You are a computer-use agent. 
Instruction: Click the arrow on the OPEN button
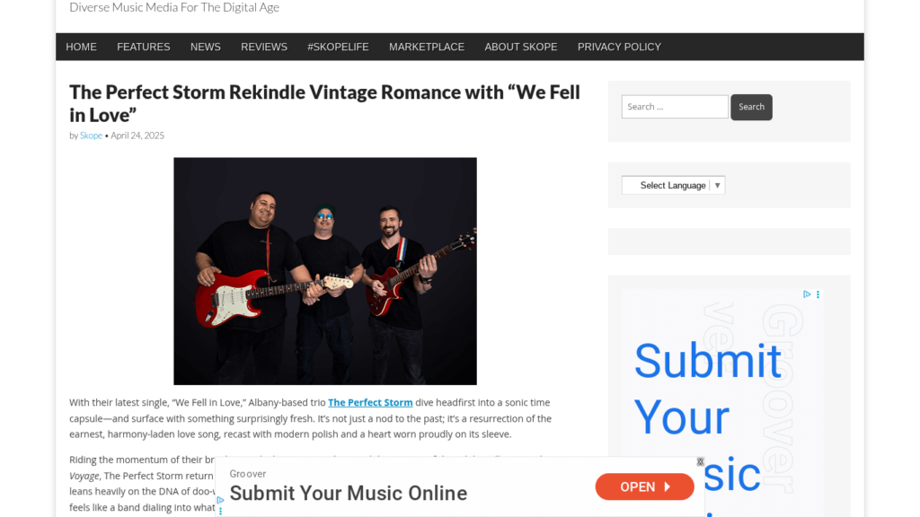pyautogui.click(x=668, y=486)
